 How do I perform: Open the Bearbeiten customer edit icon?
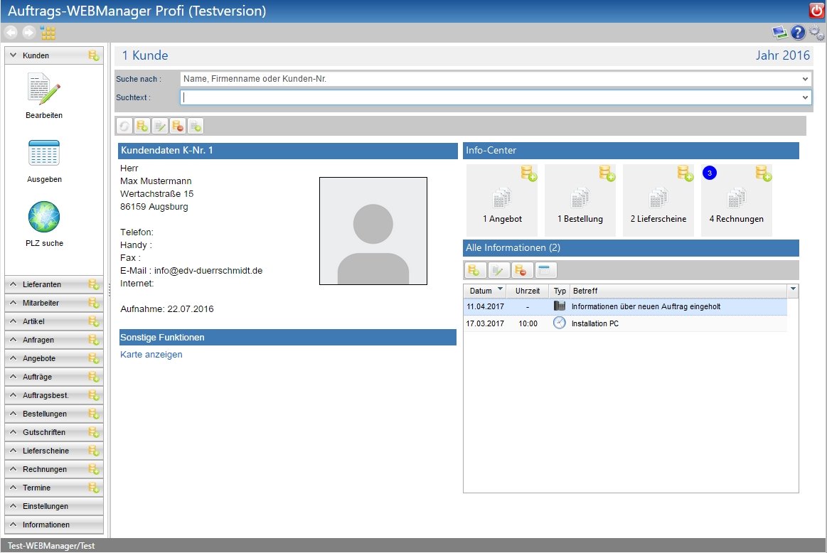click(x=43, y=88)
